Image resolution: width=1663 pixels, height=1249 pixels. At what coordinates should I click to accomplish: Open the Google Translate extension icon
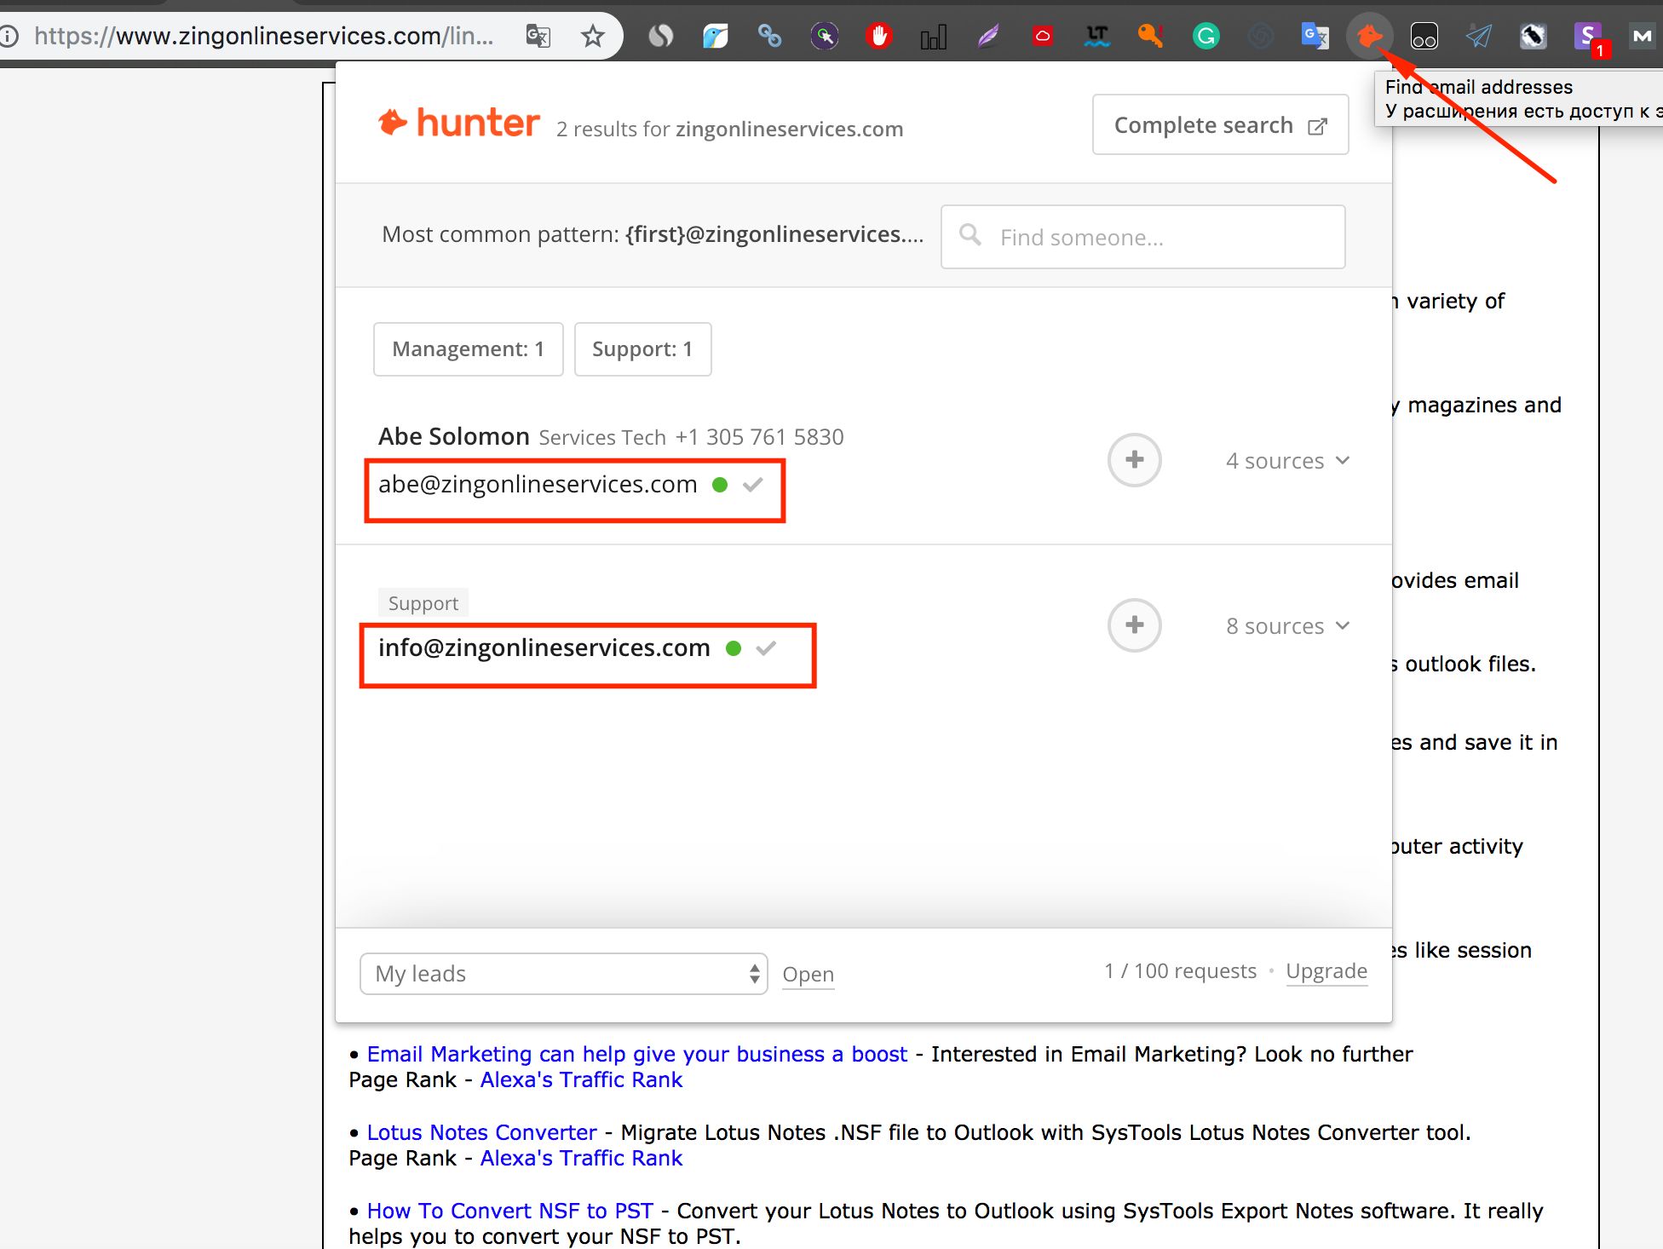[1315, 36]
